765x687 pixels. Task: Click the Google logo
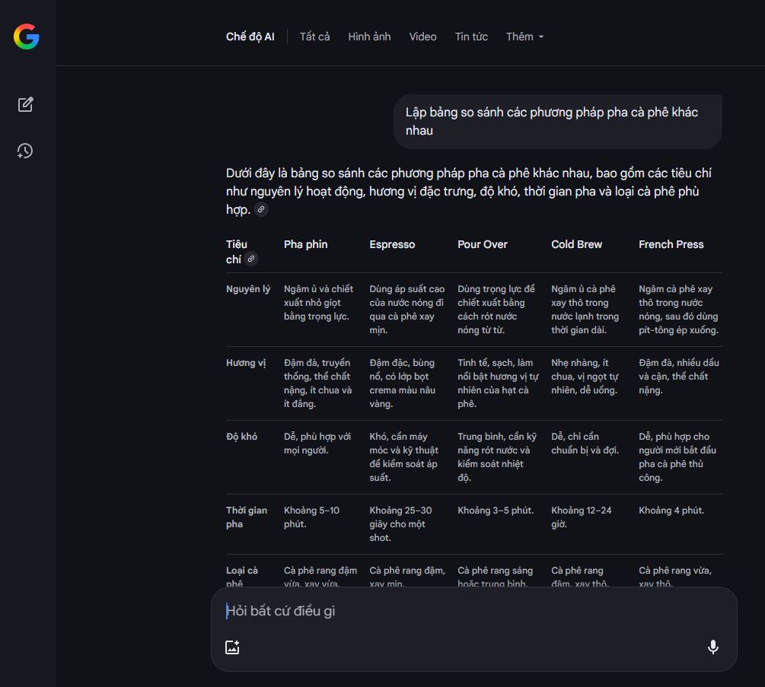26,37
